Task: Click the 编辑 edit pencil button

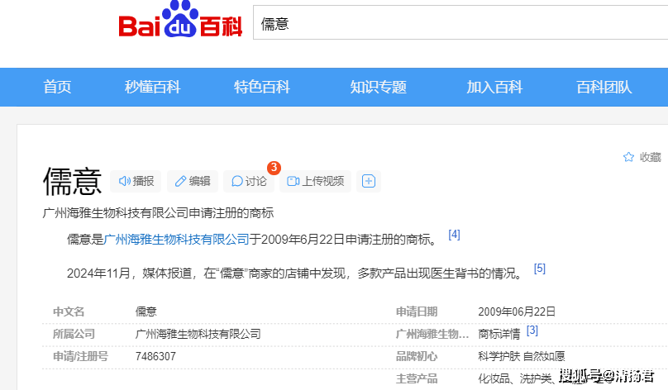Action: click(x=192, y=181)
